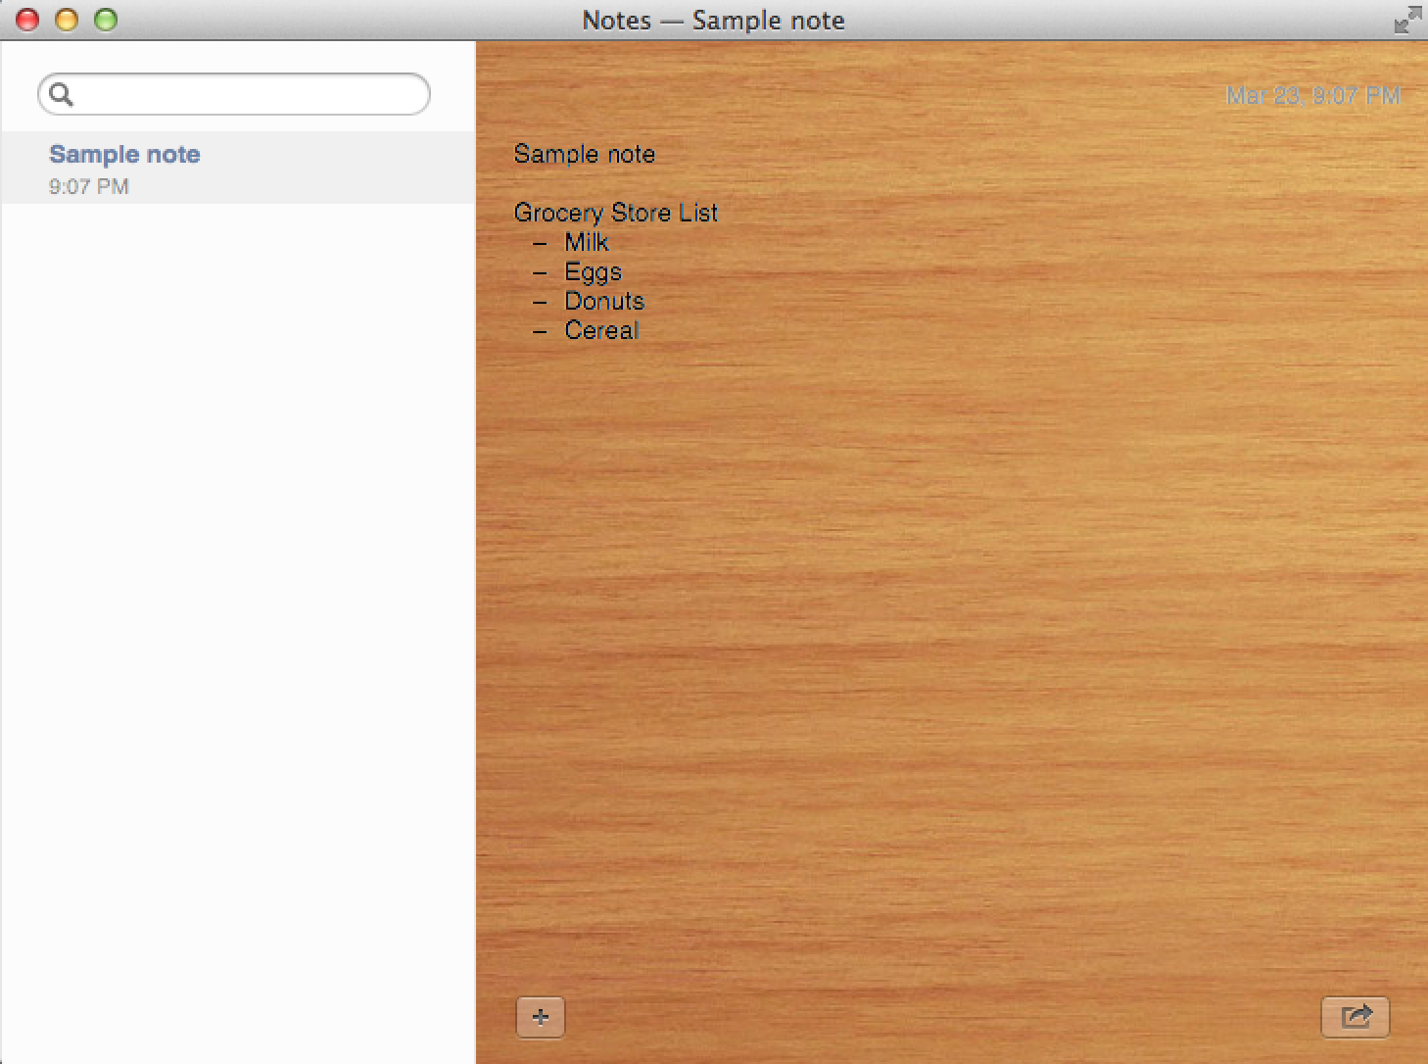Click the Eggs list item
1428x1064 pixels.
pyautogui.click(x=594, y=272)
